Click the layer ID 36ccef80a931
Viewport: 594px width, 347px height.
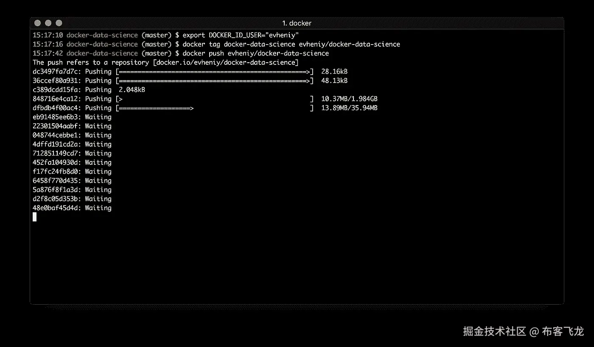55,81
